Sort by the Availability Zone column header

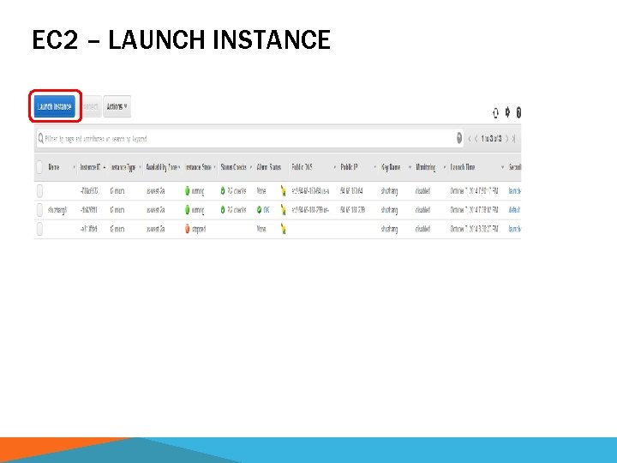[161, 167]
